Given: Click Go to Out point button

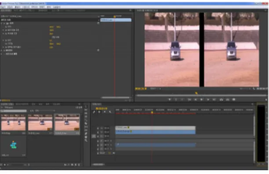Looking at the screenshot, I should pyautogui.click(x=214, y=99).
